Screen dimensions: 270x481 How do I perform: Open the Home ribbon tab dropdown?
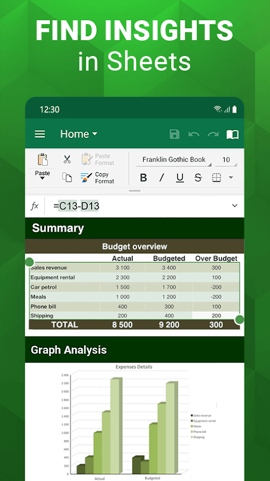(x=79, y=134)
